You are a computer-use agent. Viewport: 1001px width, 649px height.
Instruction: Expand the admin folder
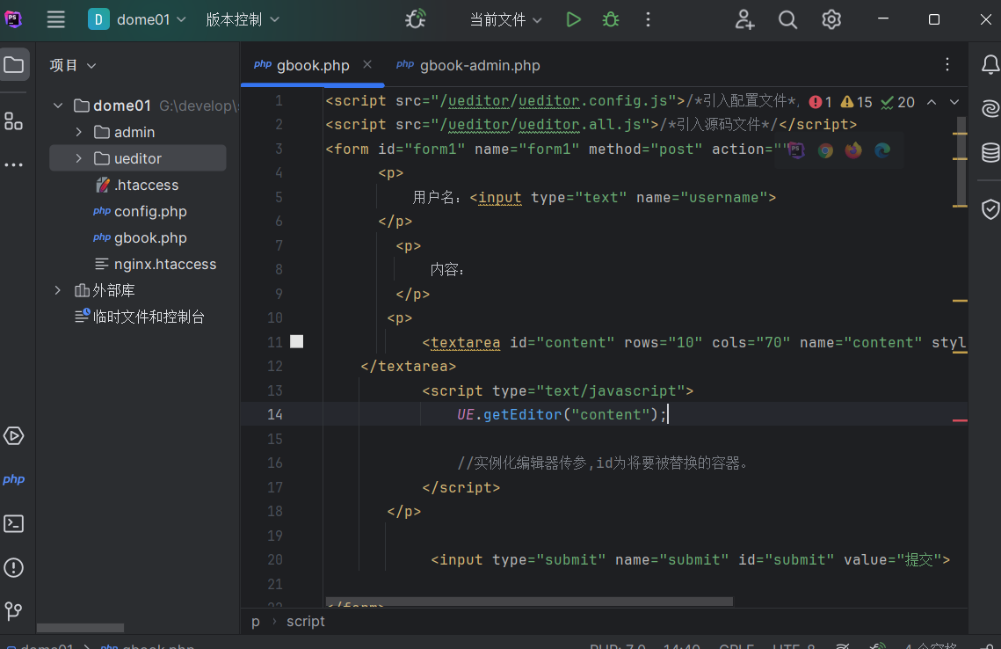[x=78, y=132]
